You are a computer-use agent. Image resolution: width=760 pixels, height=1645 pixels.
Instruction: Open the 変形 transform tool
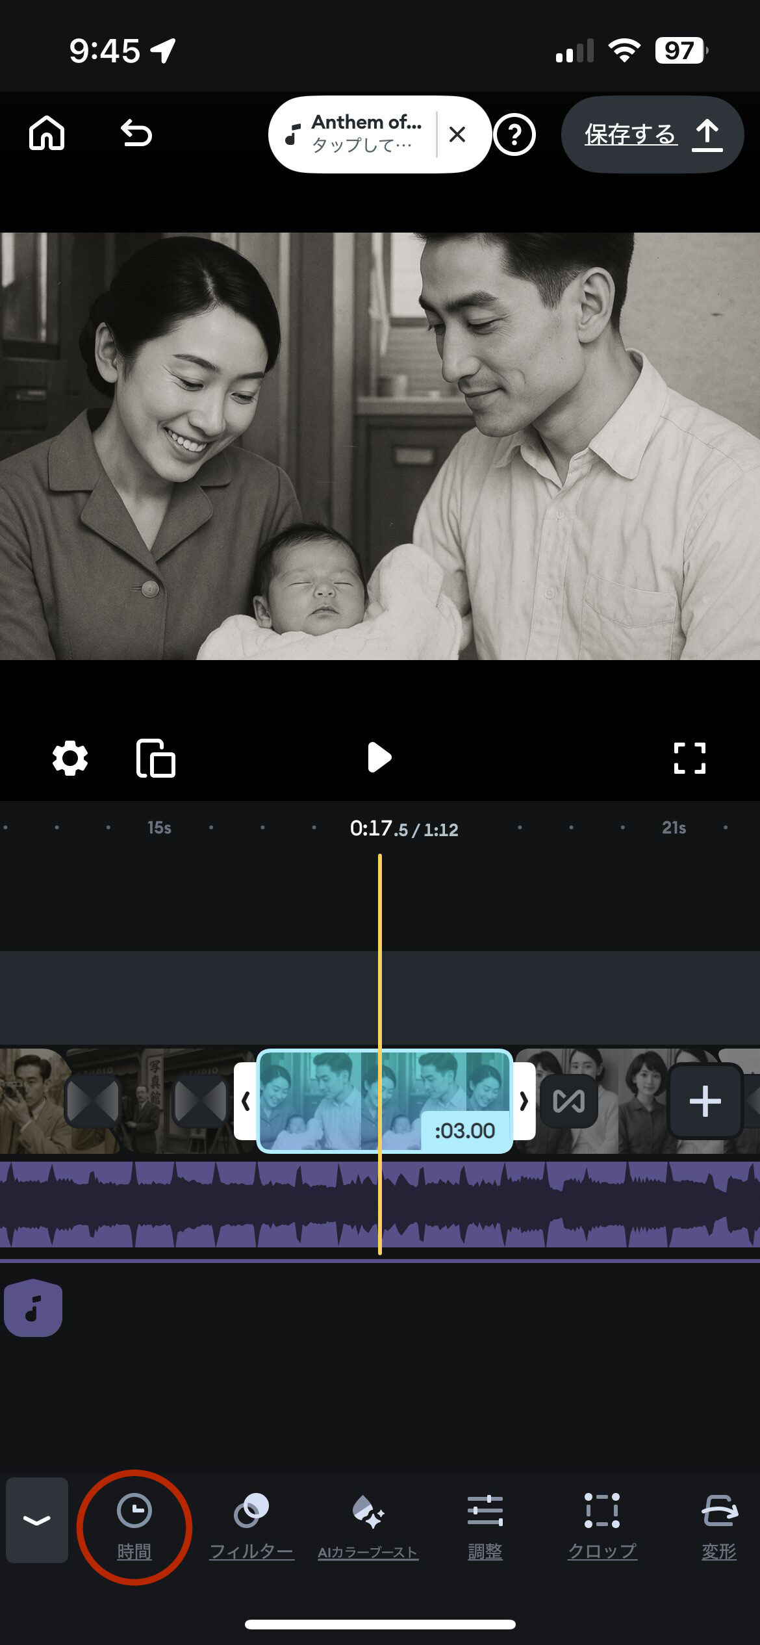coord(719,1527)
